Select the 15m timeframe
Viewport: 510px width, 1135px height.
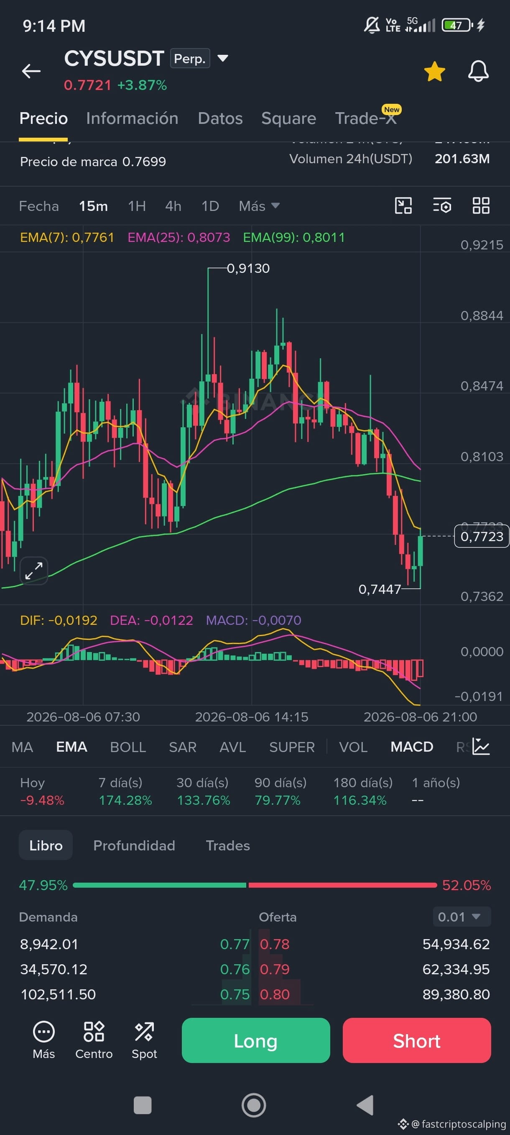pyautogui.click(x=93, y=206)
